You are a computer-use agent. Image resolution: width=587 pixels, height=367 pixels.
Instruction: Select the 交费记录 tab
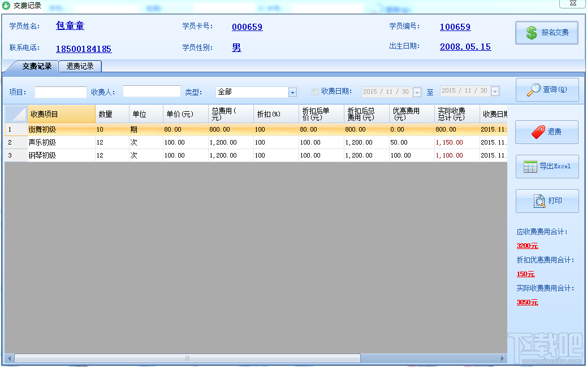coord(36,66)
